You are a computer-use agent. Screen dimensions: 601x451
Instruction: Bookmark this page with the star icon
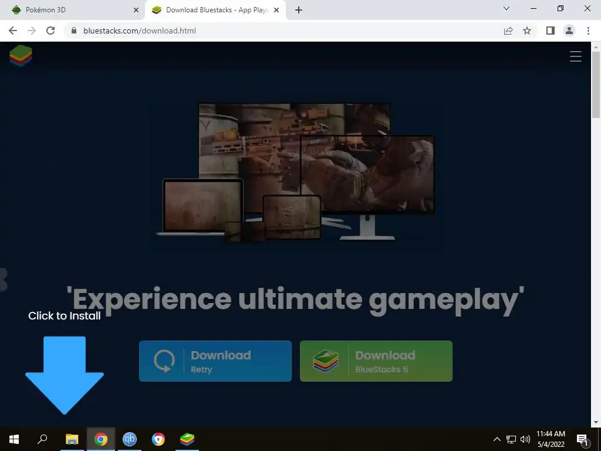(x=527, y=31)
